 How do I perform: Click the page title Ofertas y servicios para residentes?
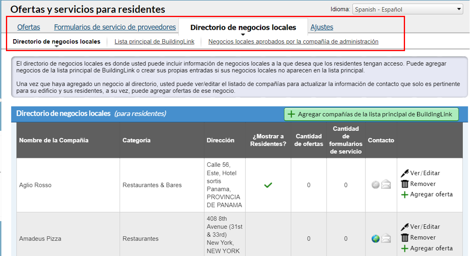pyautogui.click(x=88, y=9)
